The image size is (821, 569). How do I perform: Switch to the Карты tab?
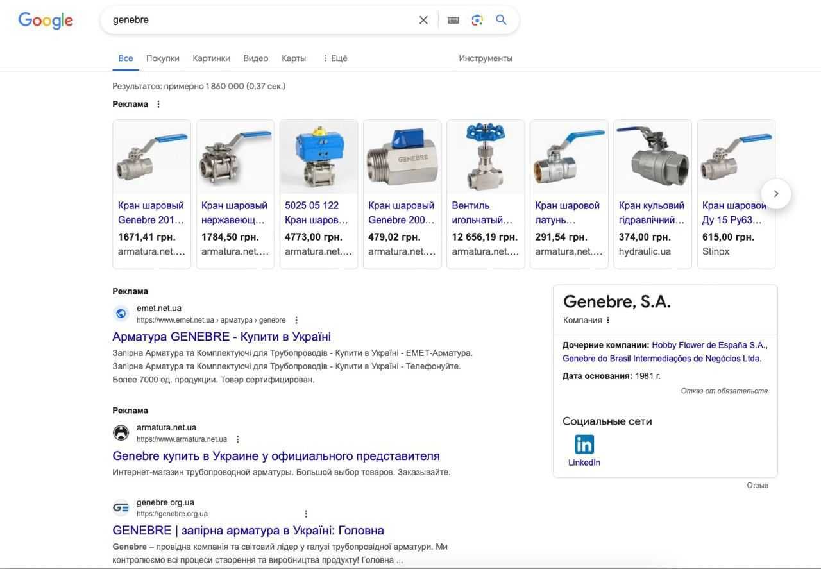pyautogui.click(x=294, y=58)
